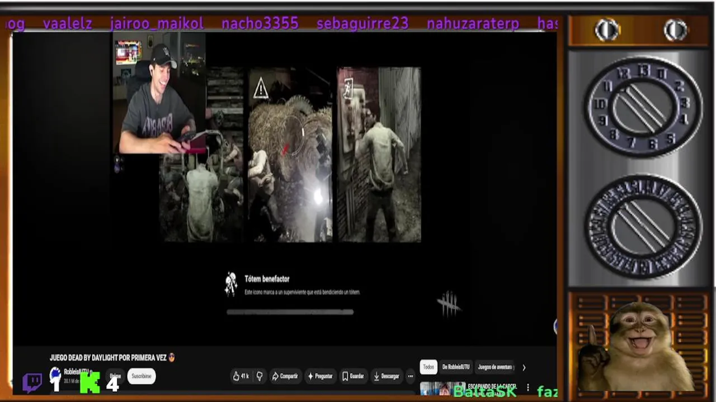Click the Twitch logo overlay
Viewport: 716px width, 402px height.
pyautogui.click(x=32, y=383)
